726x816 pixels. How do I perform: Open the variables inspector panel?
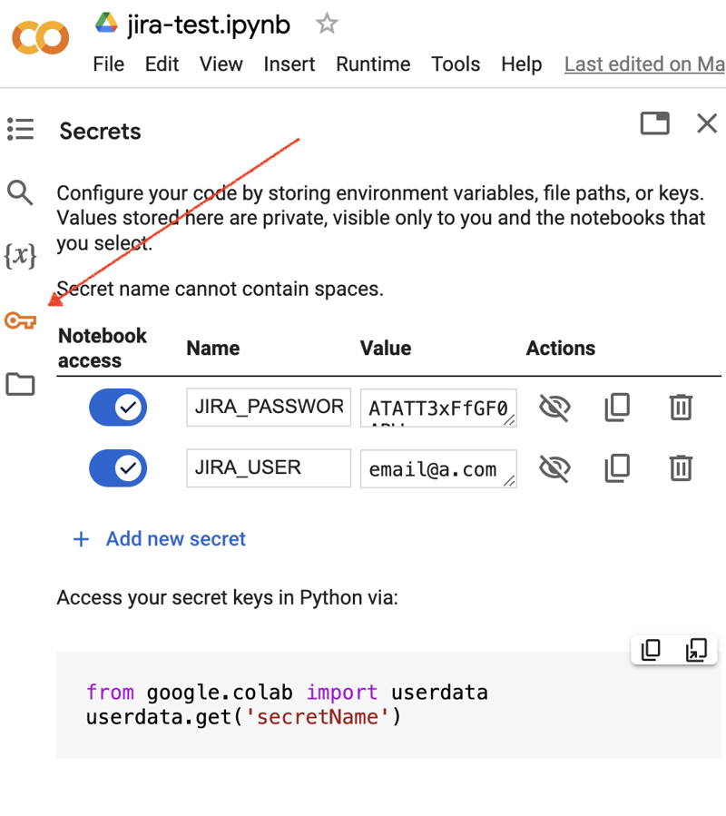pos(20,256)
